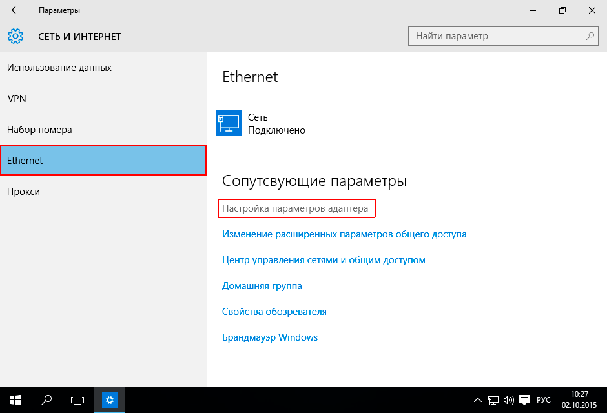Open the Домашняя группа link
This screenshot has height=413, width=607.
click(x=262, y=286)
